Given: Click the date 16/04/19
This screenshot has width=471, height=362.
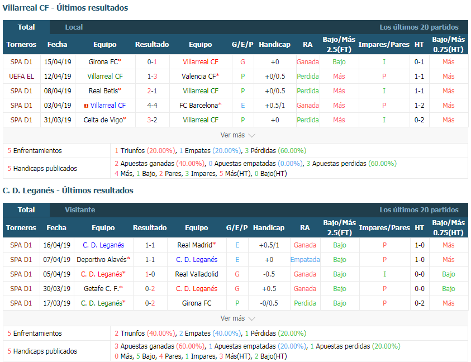Looking at the screenshot, I should pos(56,245).
